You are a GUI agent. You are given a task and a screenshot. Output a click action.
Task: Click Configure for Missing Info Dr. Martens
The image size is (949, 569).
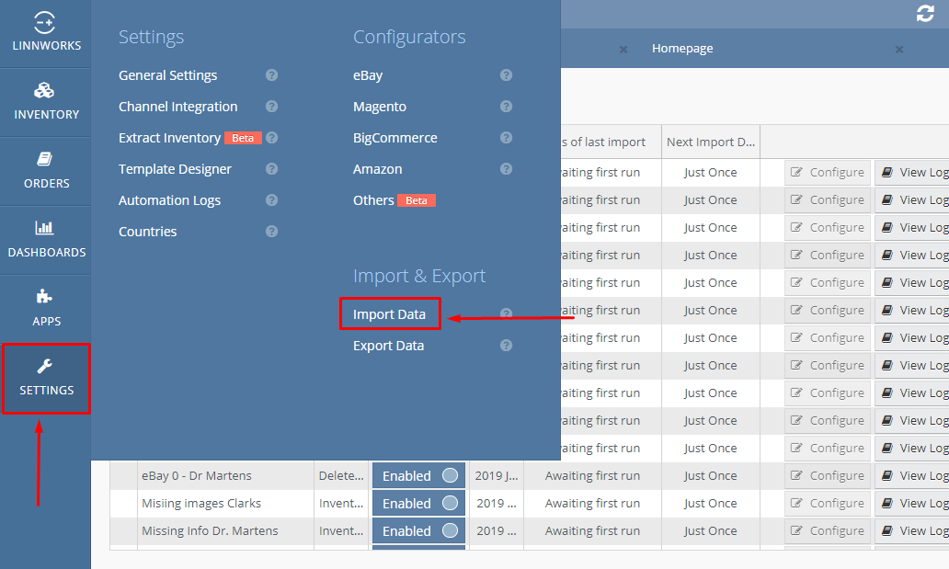point(828,531)
